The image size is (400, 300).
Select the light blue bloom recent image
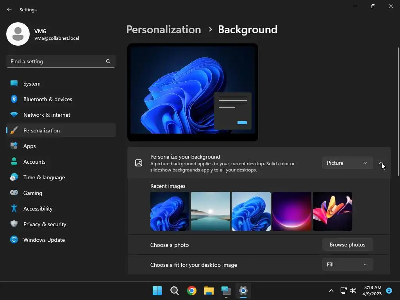(x=251, y=211)
